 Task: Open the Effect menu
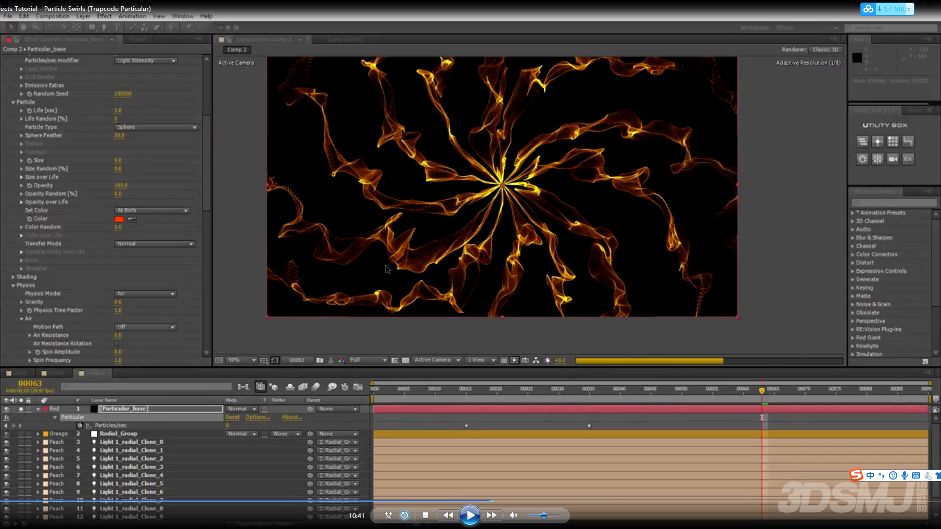(x=104, y=16)
